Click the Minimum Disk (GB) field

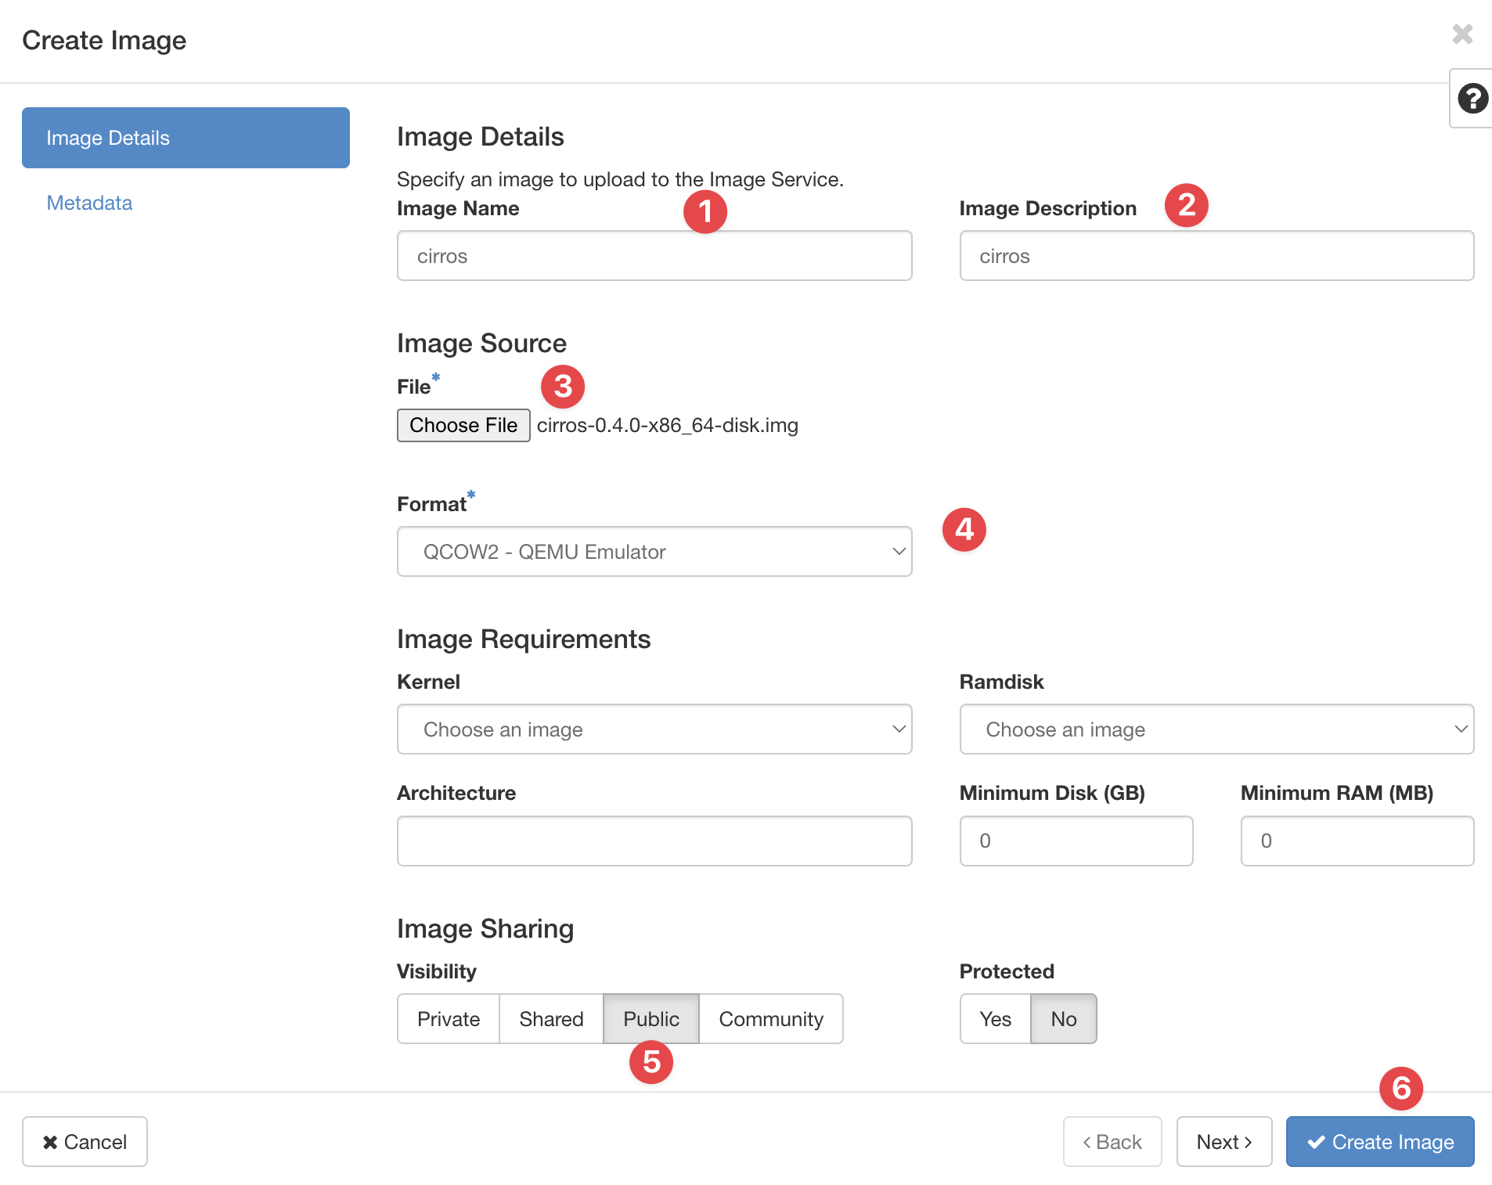1076,841
